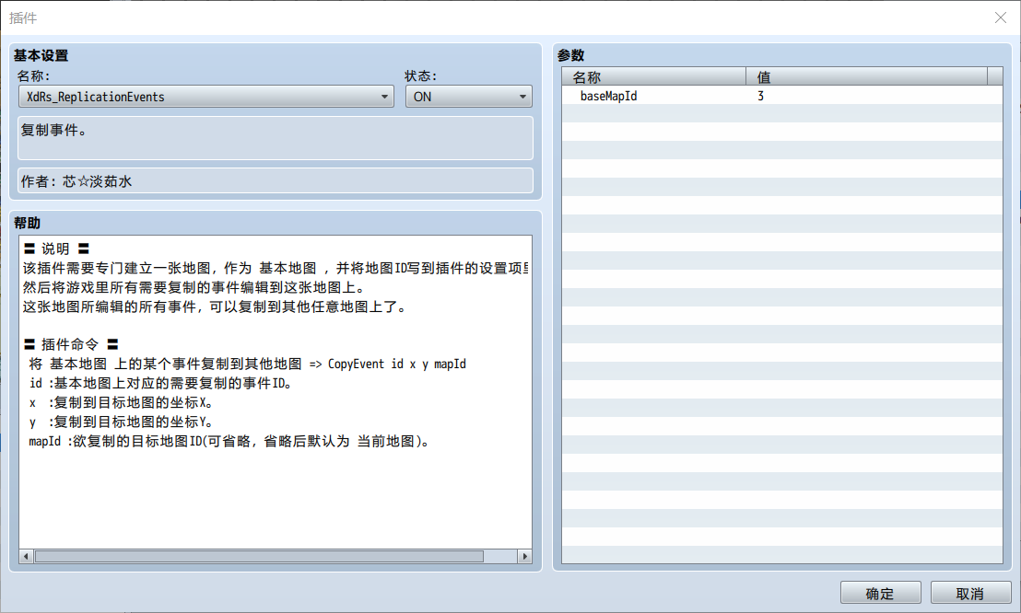
Task: Click the description text 复制事件。
Action: [x=54, y=130]
